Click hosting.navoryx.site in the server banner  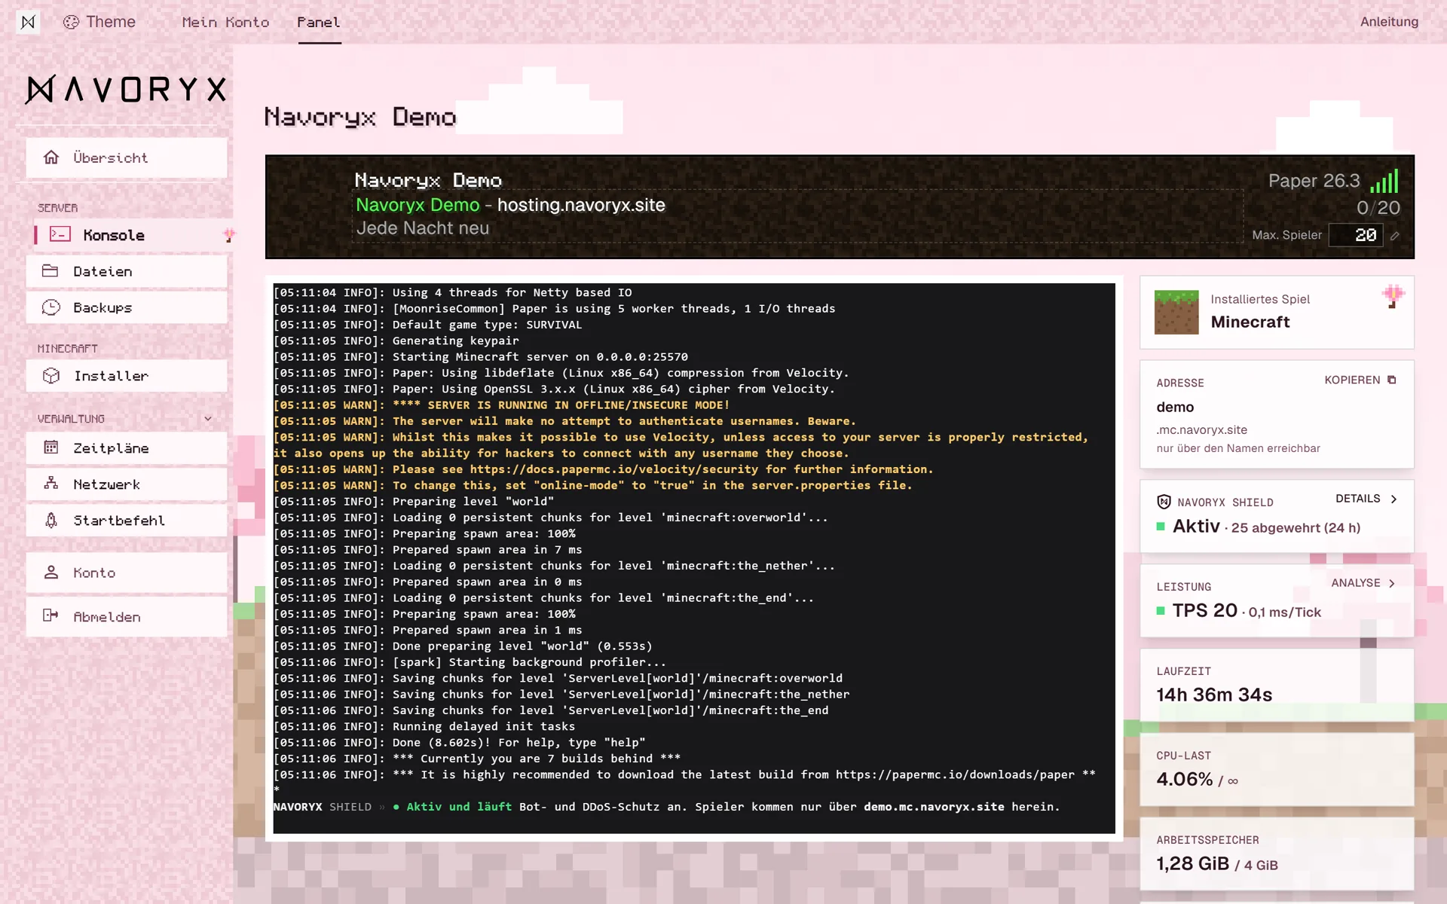pos(581,205)
